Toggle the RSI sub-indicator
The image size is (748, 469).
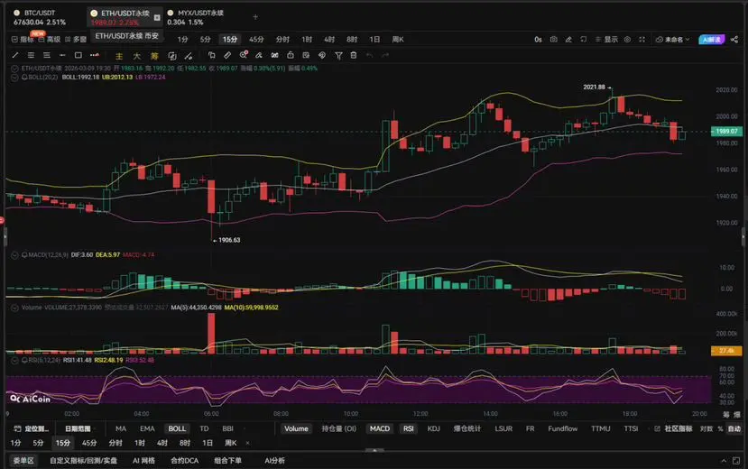(409, 428)
